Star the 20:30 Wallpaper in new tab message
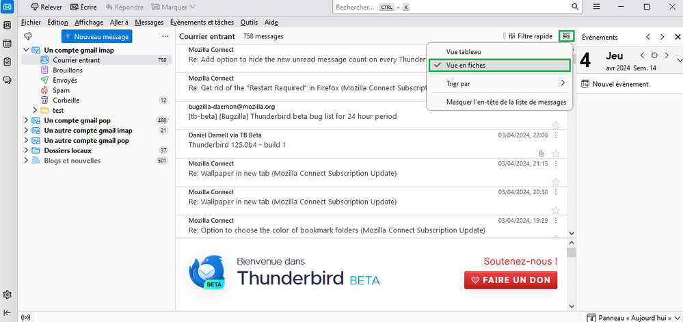Screen dimensions: 683x322 555,211
